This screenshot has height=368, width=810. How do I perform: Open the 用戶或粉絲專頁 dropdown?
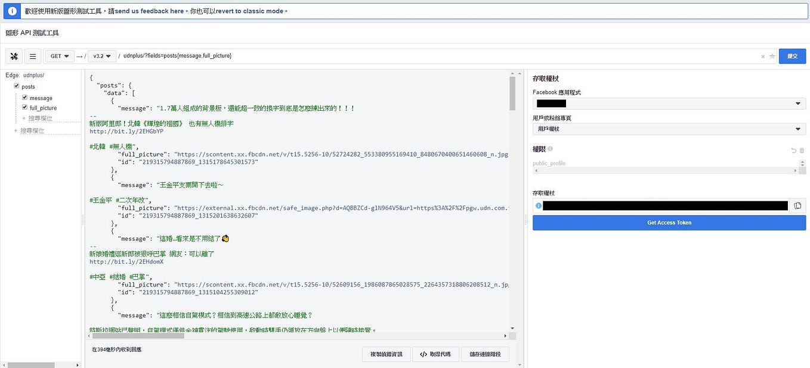(x=669, y=129)
